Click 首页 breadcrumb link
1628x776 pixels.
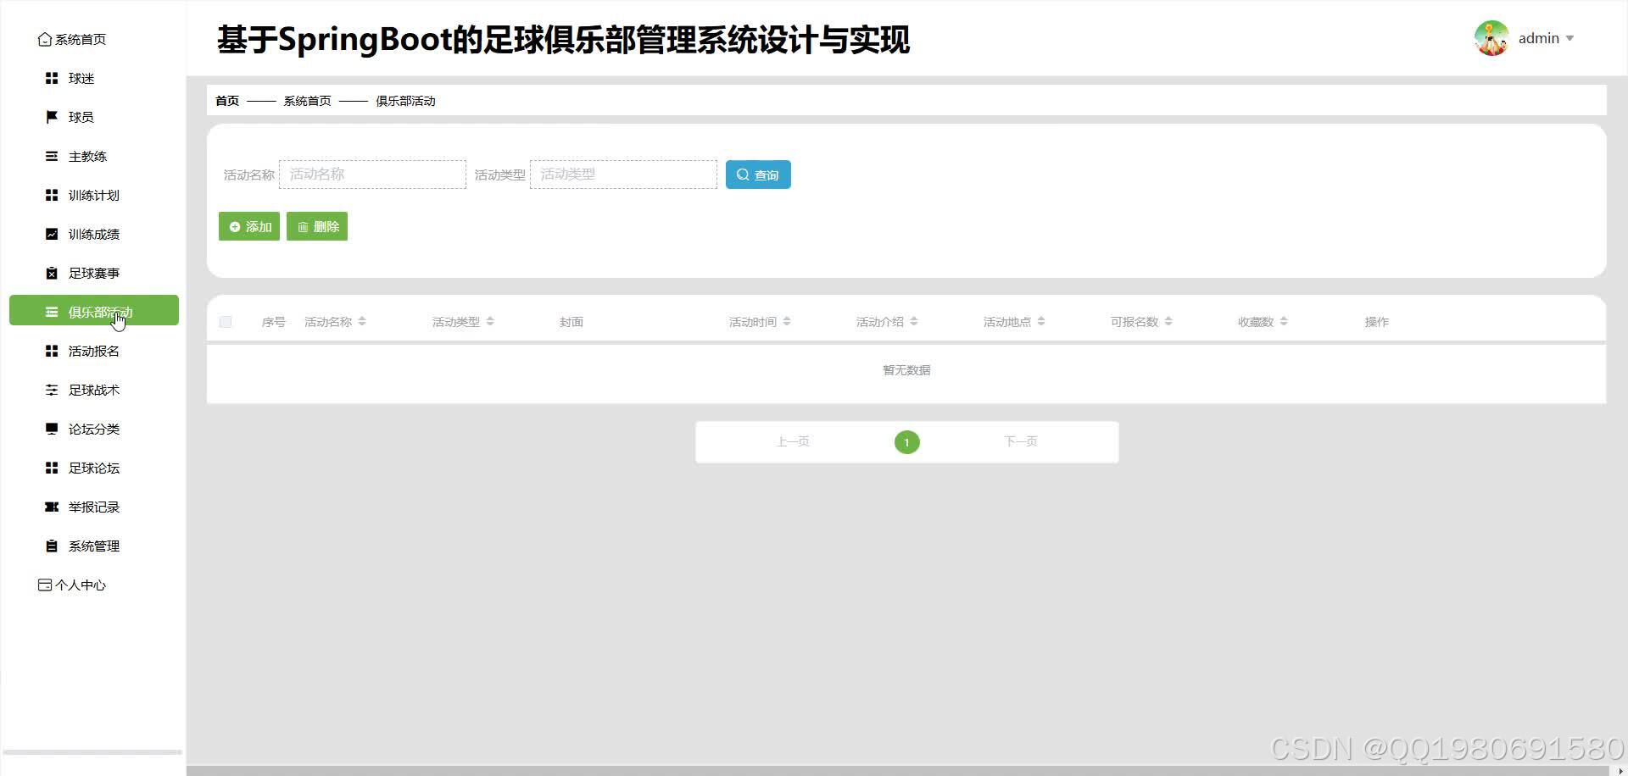click(x=227, y=101)
